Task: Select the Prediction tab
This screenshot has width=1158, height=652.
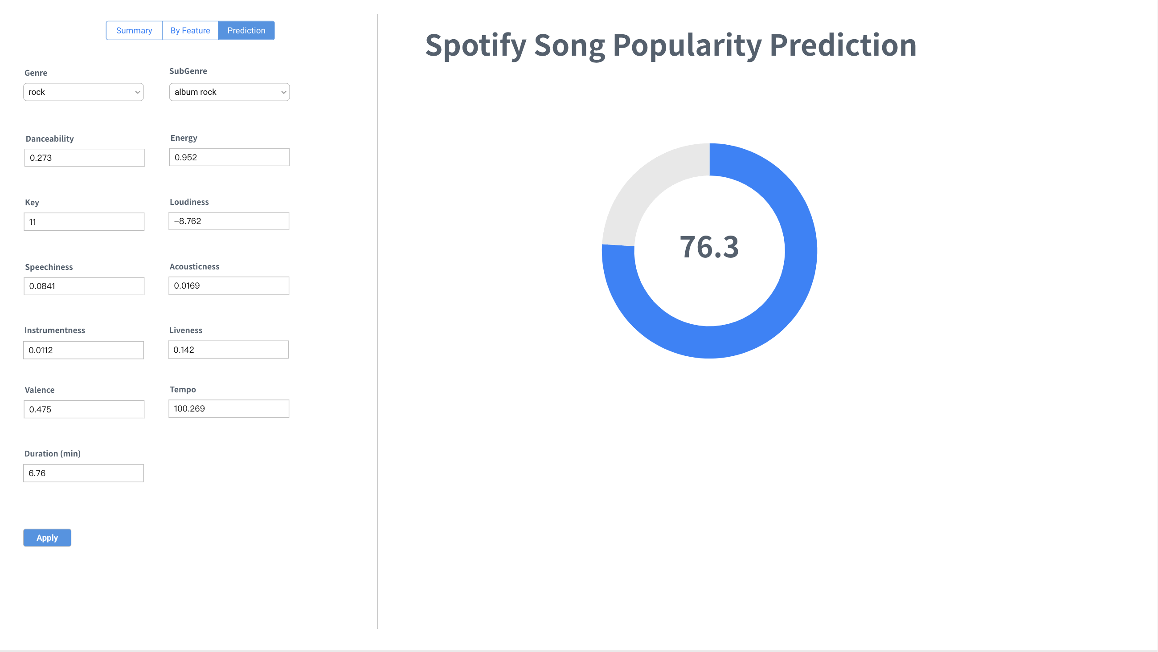Action: (x=246, y=31)
